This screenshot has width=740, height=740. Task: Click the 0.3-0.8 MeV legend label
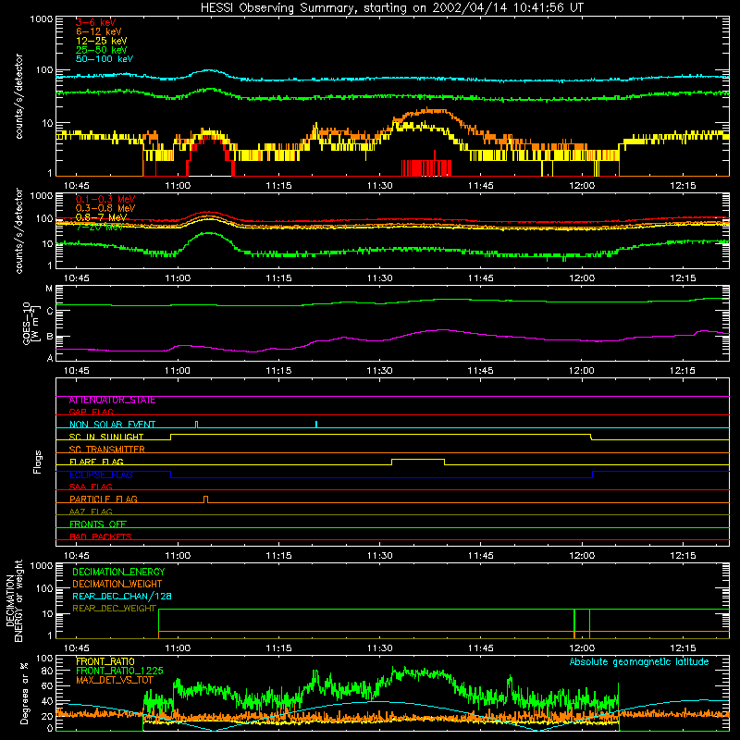105,208
